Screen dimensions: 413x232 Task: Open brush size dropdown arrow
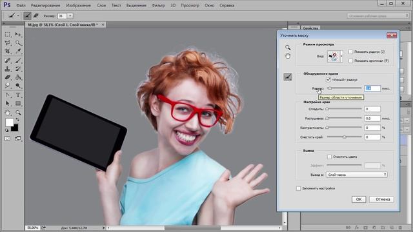[x=70, y=16]
